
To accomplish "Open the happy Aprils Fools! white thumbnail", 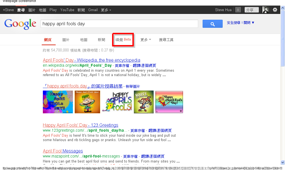I will [117, 102].
